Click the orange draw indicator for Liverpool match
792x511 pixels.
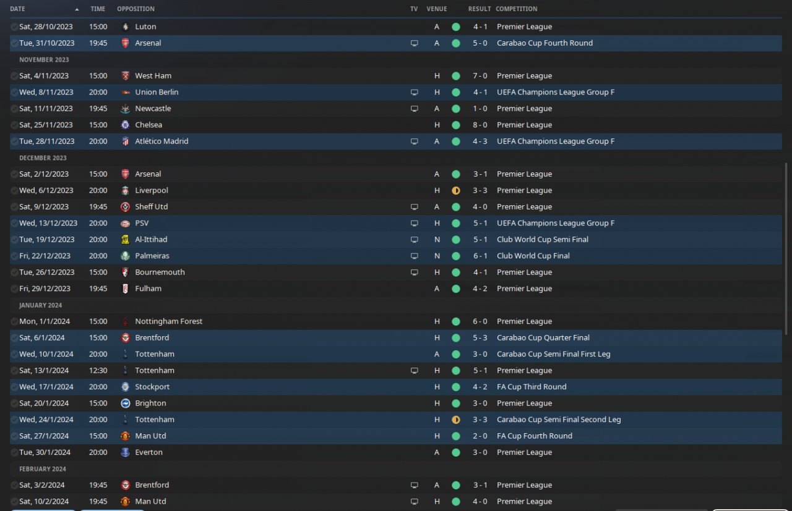(456, 190)
